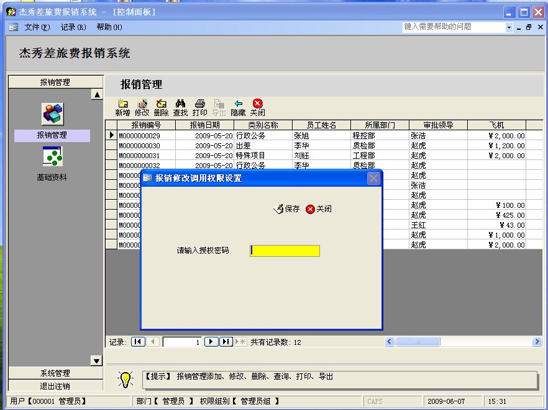The height and width of the screenshot is (410, 548).
Task: Click the employee name 张旭
Action: point(322,135)
